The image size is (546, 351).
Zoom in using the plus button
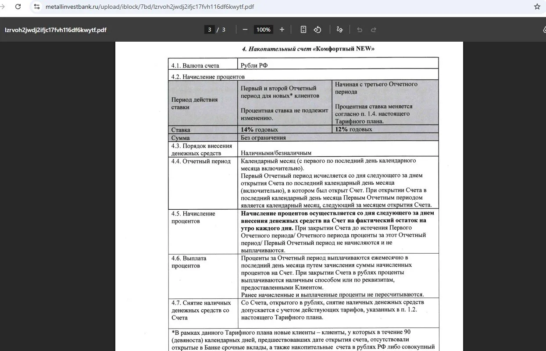282,29
